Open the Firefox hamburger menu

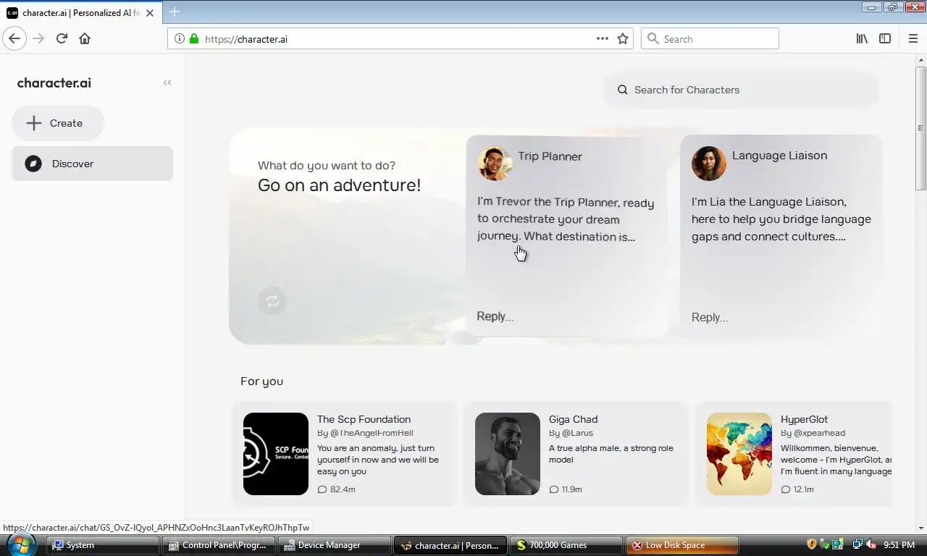tap(913, 38)
